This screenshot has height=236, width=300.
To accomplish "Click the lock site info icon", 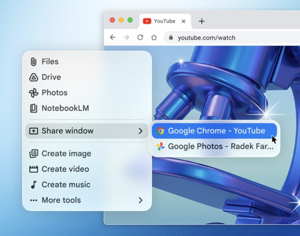I will pos(171,38).
